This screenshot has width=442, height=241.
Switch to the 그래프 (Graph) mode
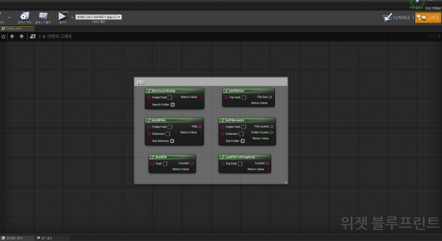point(428,18)
